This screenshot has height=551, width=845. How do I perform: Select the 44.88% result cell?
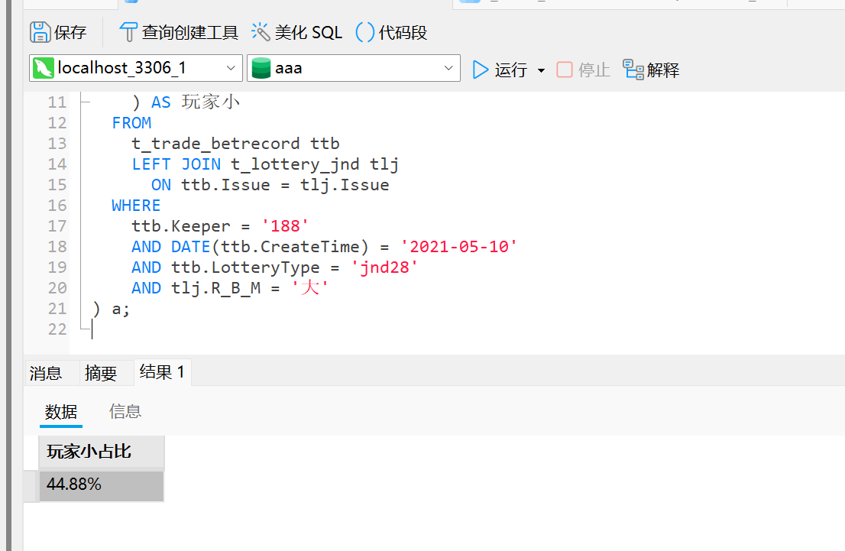[102, 485]
